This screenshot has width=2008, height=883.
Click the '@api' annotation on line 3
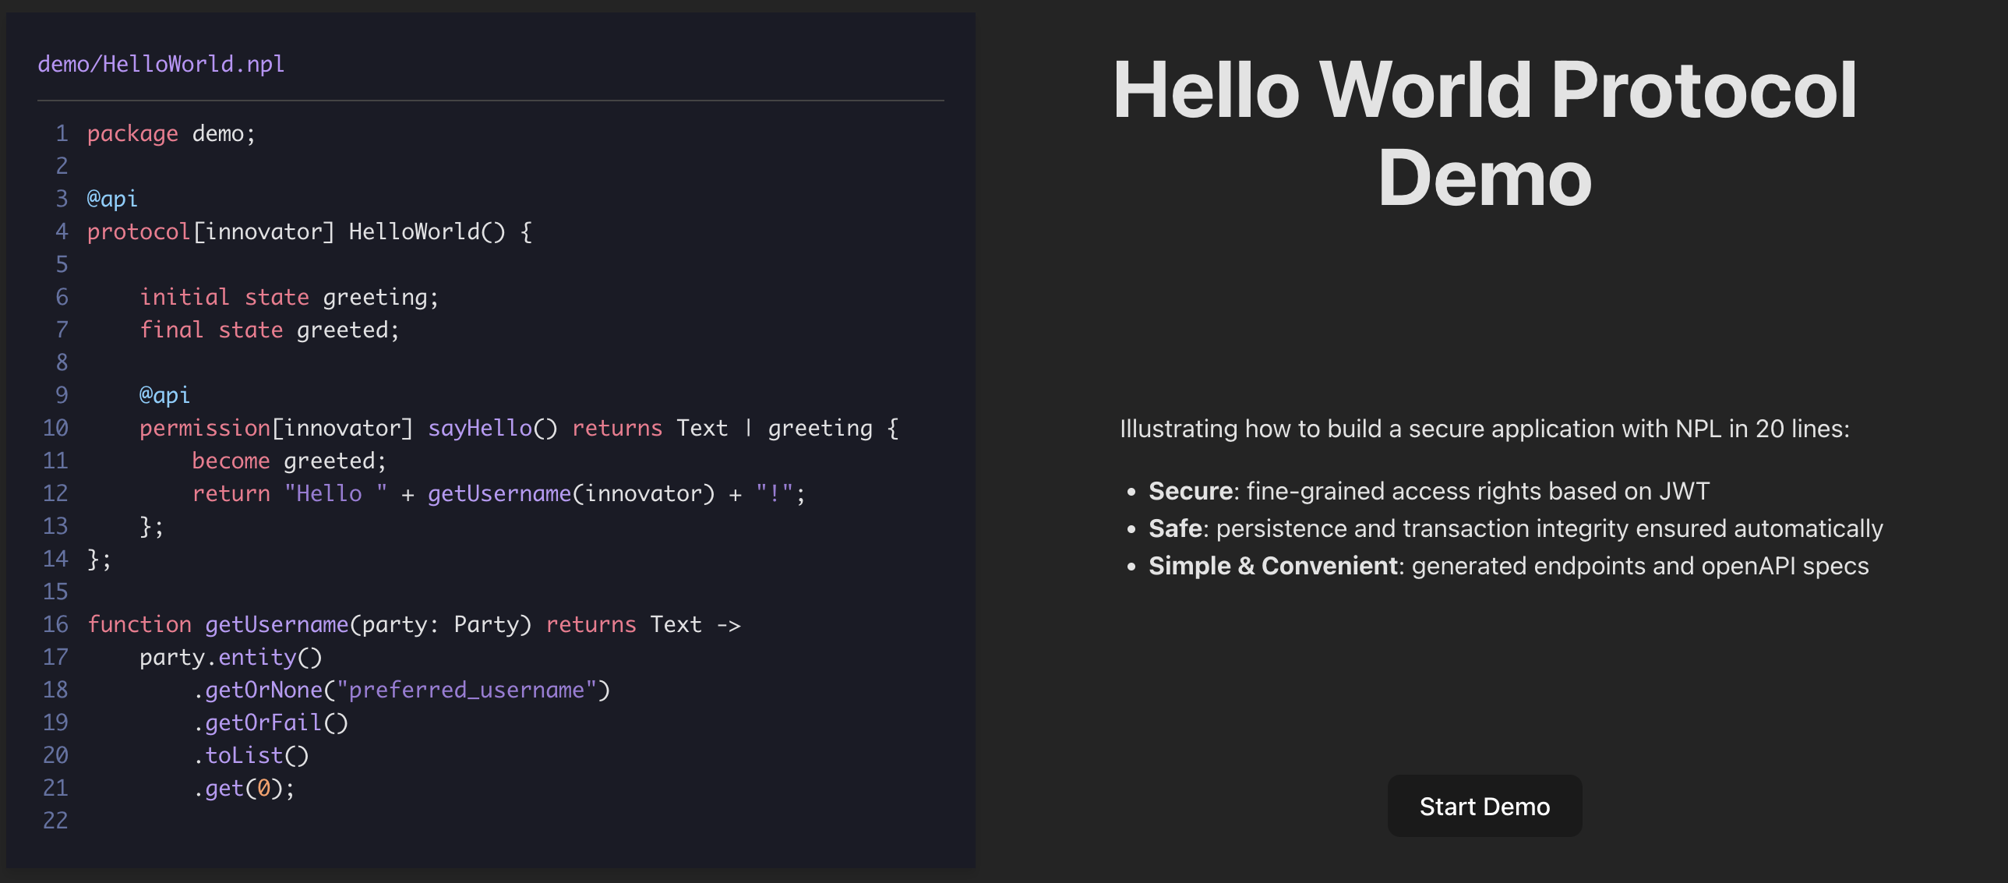(112, 199)
